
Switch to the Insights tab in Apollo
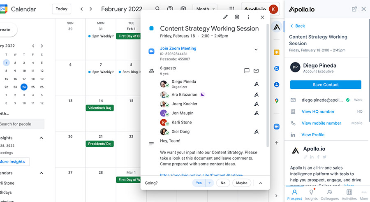[x=311, y=194]
